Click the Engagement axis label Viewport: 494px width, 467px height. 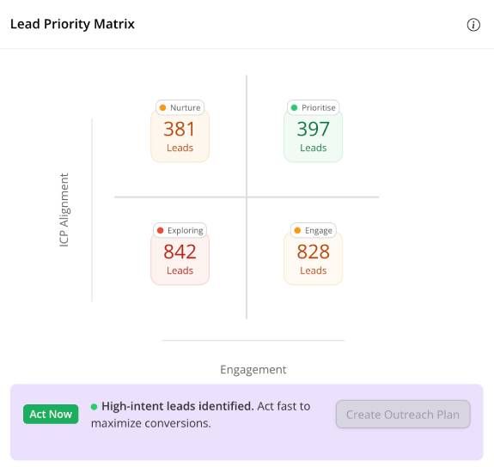(x=253, y=369)
